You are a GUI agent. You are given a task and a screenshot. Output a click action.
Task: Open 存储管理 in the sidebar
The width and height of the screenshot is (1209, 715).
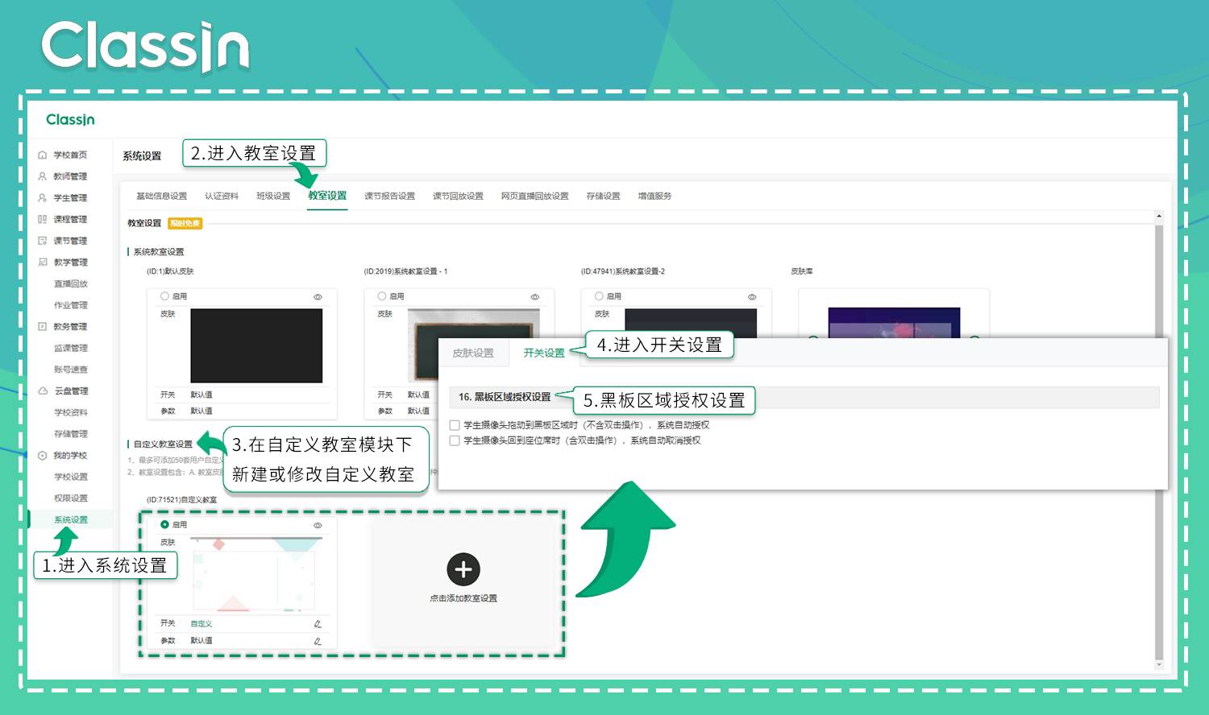tap(70, 434)
